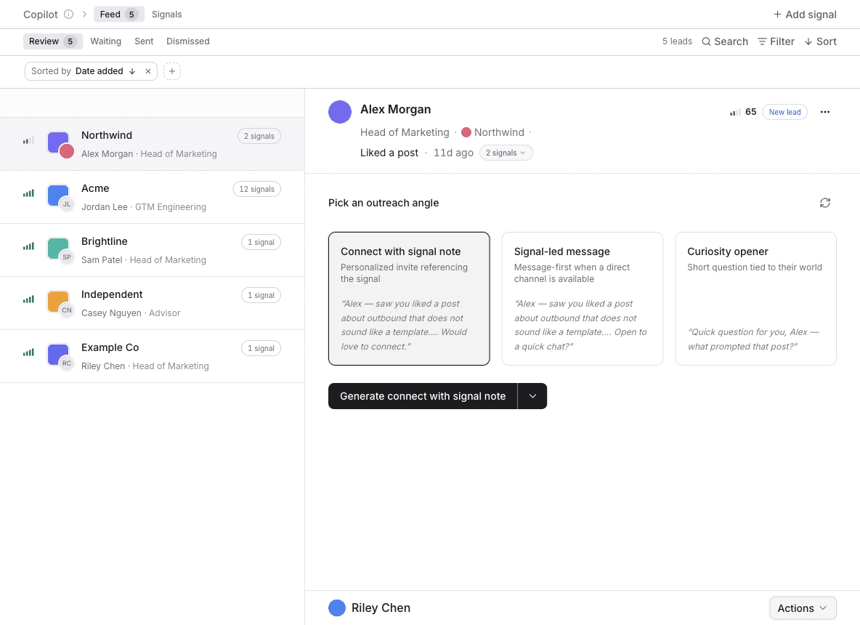Click the Copilot breadcrumb link
860x625 pixels.
pyautogui.click(x=41, y=15)
